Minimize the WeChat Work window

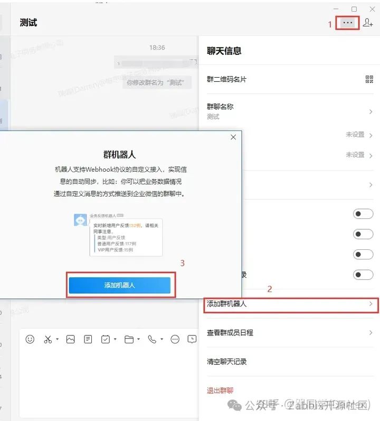[336, 9]
